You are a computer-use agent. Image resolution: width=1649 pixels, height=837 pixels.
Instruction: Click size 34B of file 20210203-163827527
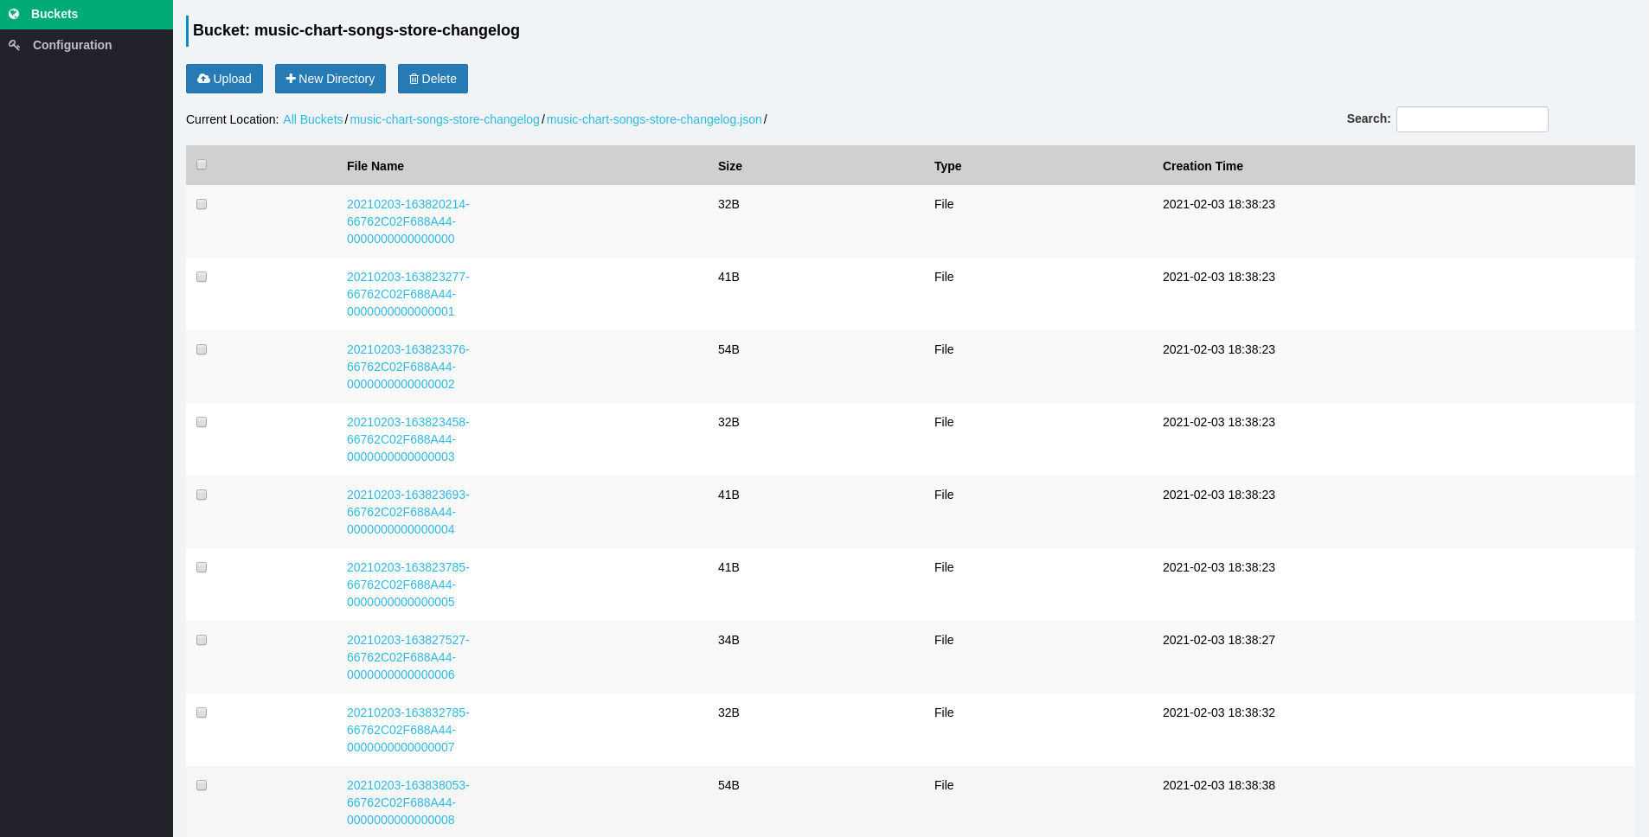[x=728, y=640]
